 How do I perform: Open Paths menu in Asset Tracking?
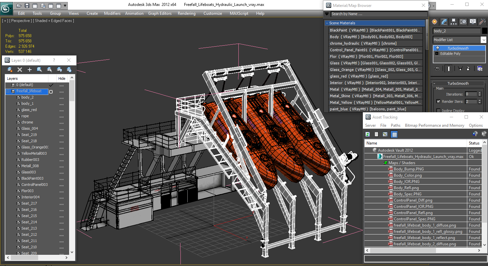click(x=395, y=125)
